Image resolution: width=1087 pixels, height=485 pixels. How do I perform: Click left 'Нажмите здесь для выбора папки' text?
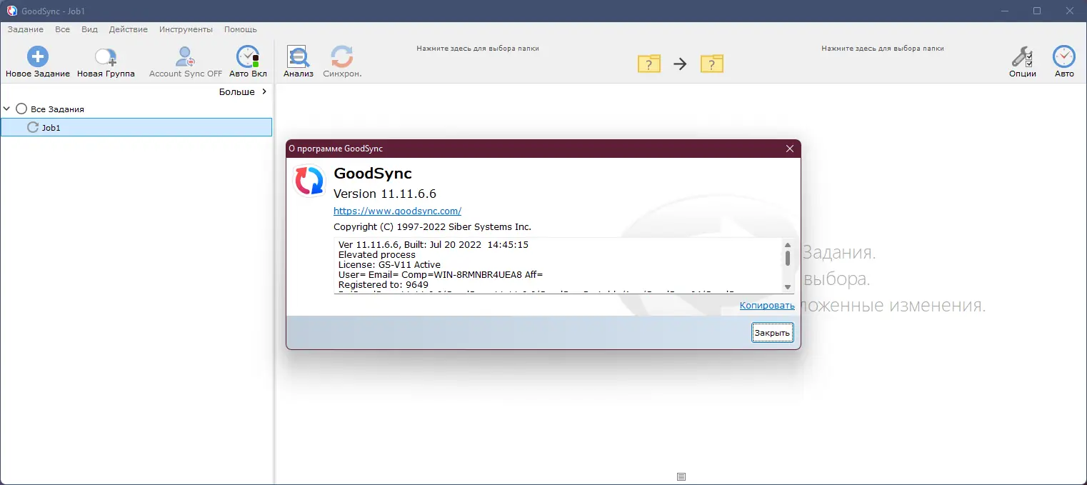click(478, 49)
